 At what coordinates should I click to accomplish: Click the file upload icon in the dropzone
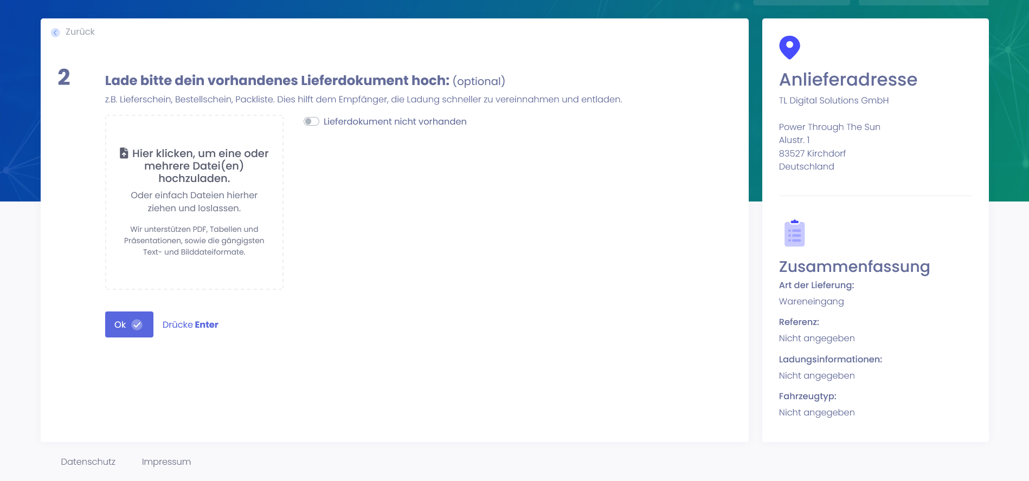click(x=124, y=153)
